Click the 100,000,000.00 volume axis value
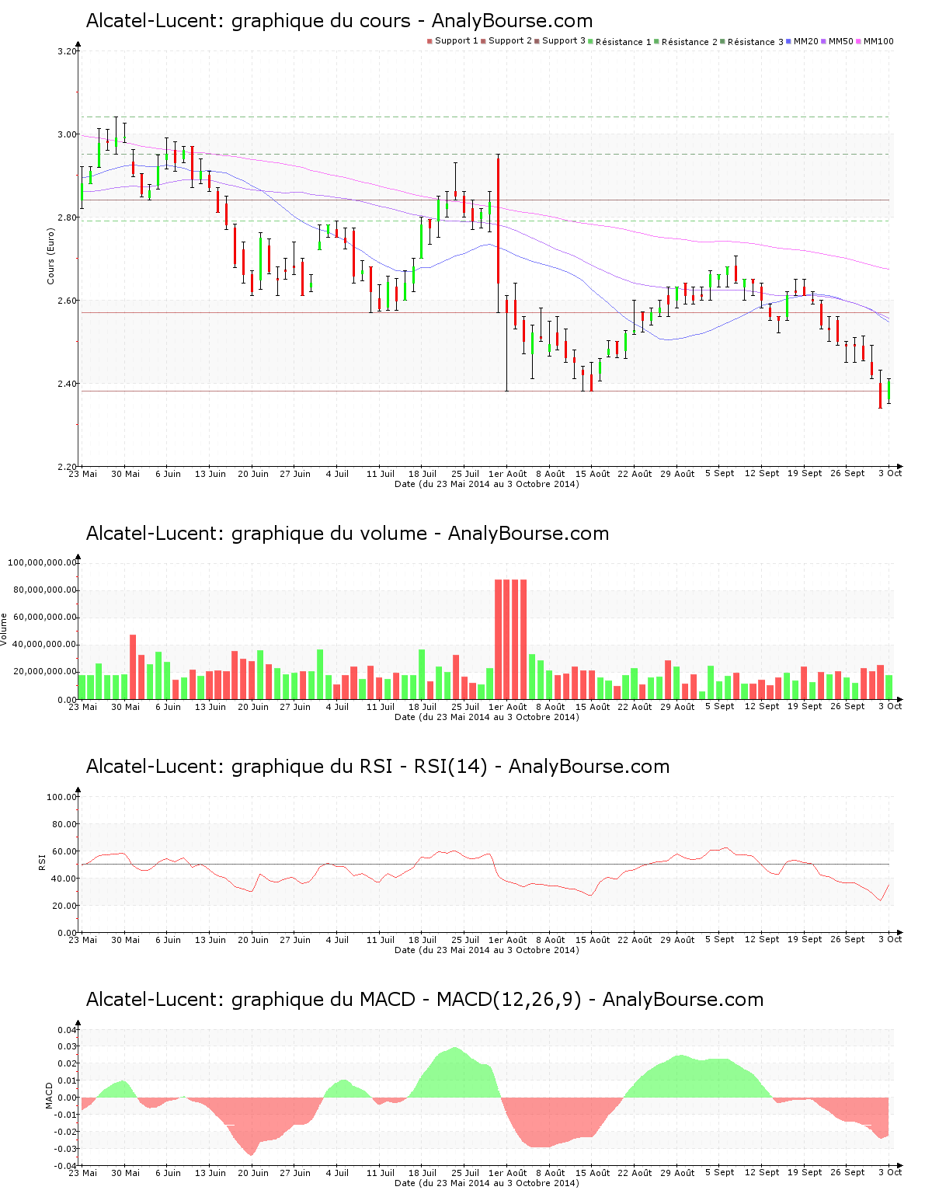 [x=43, y=562]
